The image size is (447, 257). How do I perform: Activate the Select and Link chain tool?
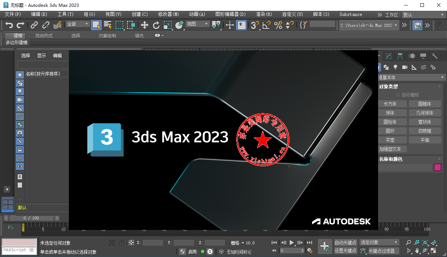[x=34, y=25]
